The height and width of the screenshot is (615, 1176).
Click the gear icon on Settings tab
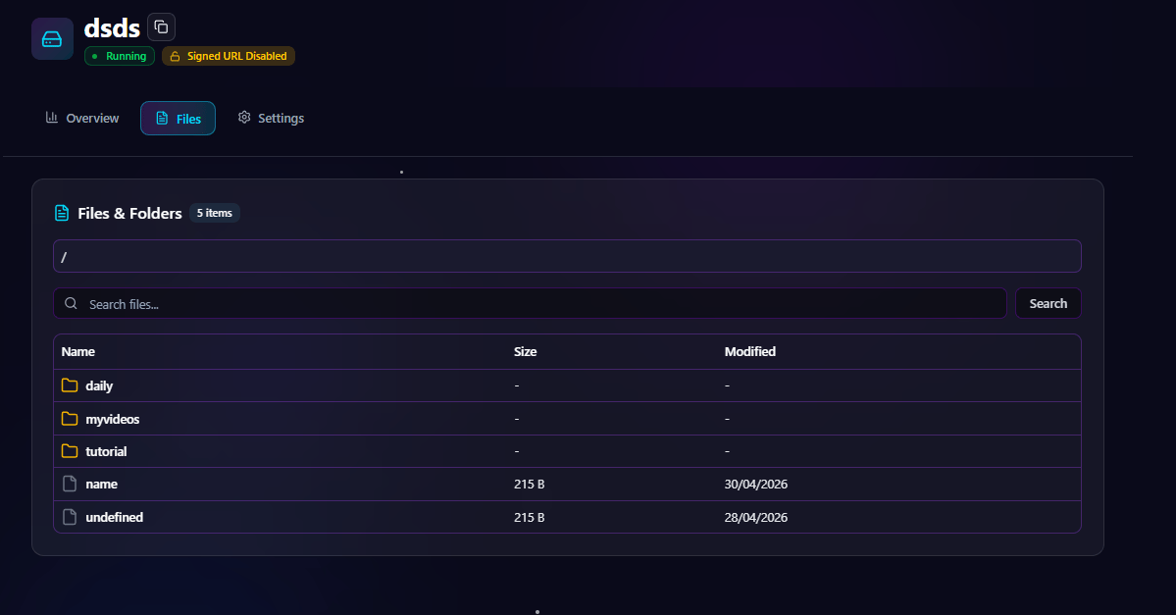tap(244, 117)
